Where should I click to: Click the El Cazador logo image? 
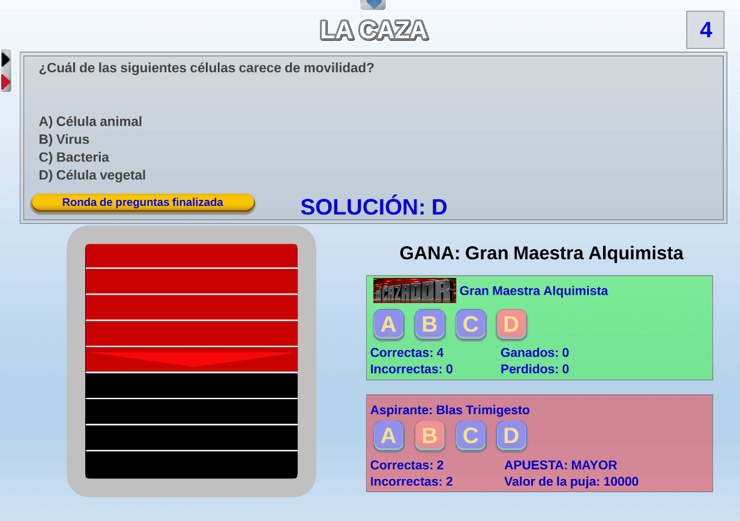(x=414, y=291)
